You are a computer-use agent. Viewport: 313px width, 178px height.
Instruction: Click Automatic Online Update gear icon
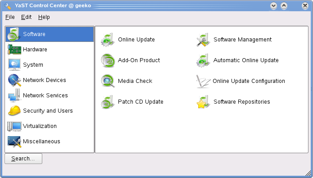[x=203, y=60]
